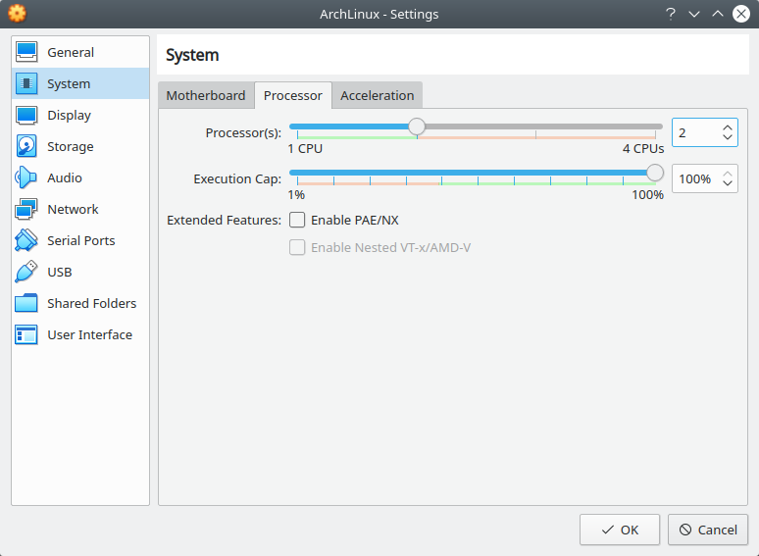Maximize the window using the title-bar up chevron
Viewport: 759px width, 556px height.
[718, 14]
